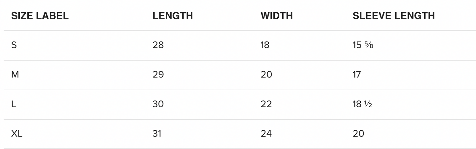Image resolution: width=476 pixels, height=149 pixels.
Task: Click the length value 28
Action: [158, 45]
